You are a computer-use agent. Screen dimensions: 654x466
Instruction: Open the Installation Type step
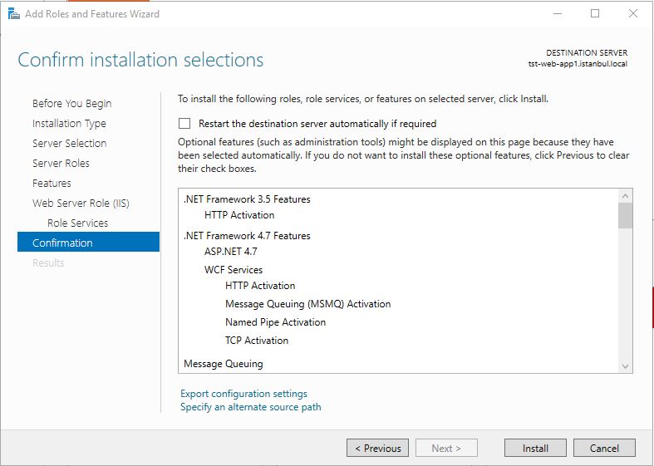pyautogui.click(x=69, y=124)
